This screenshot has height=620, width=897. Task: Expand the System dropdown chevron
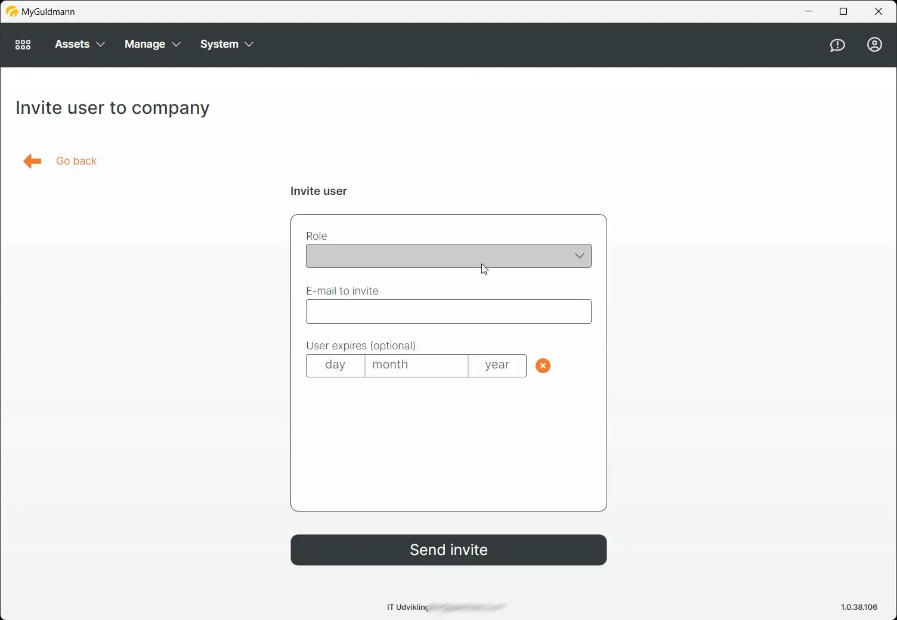[x=249, y=45]
